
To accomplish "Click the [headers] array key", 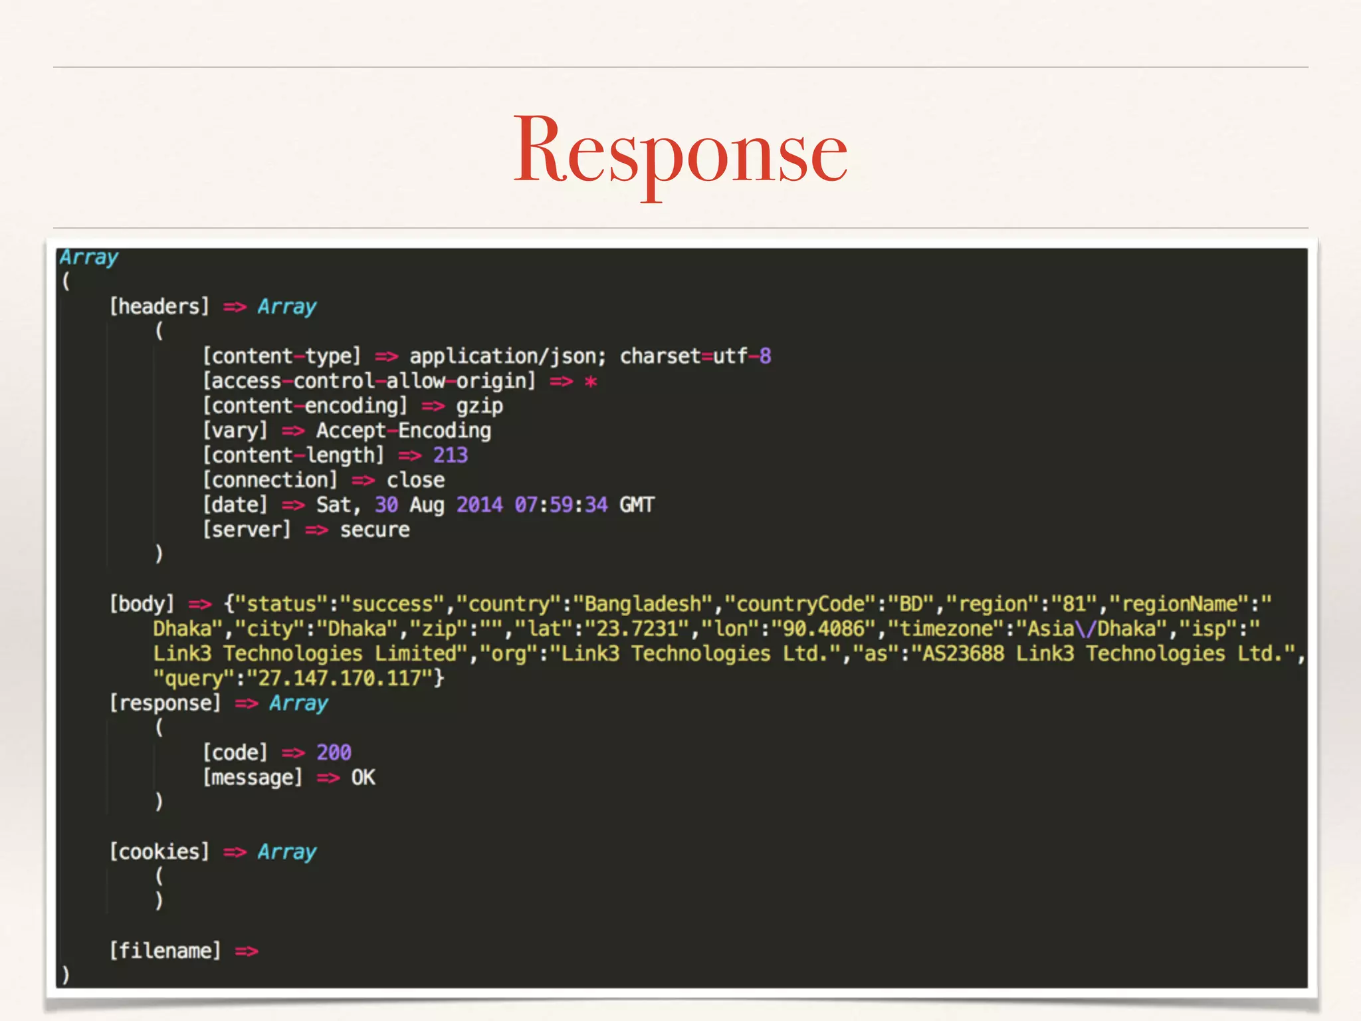I will click(x=159, y=306).
